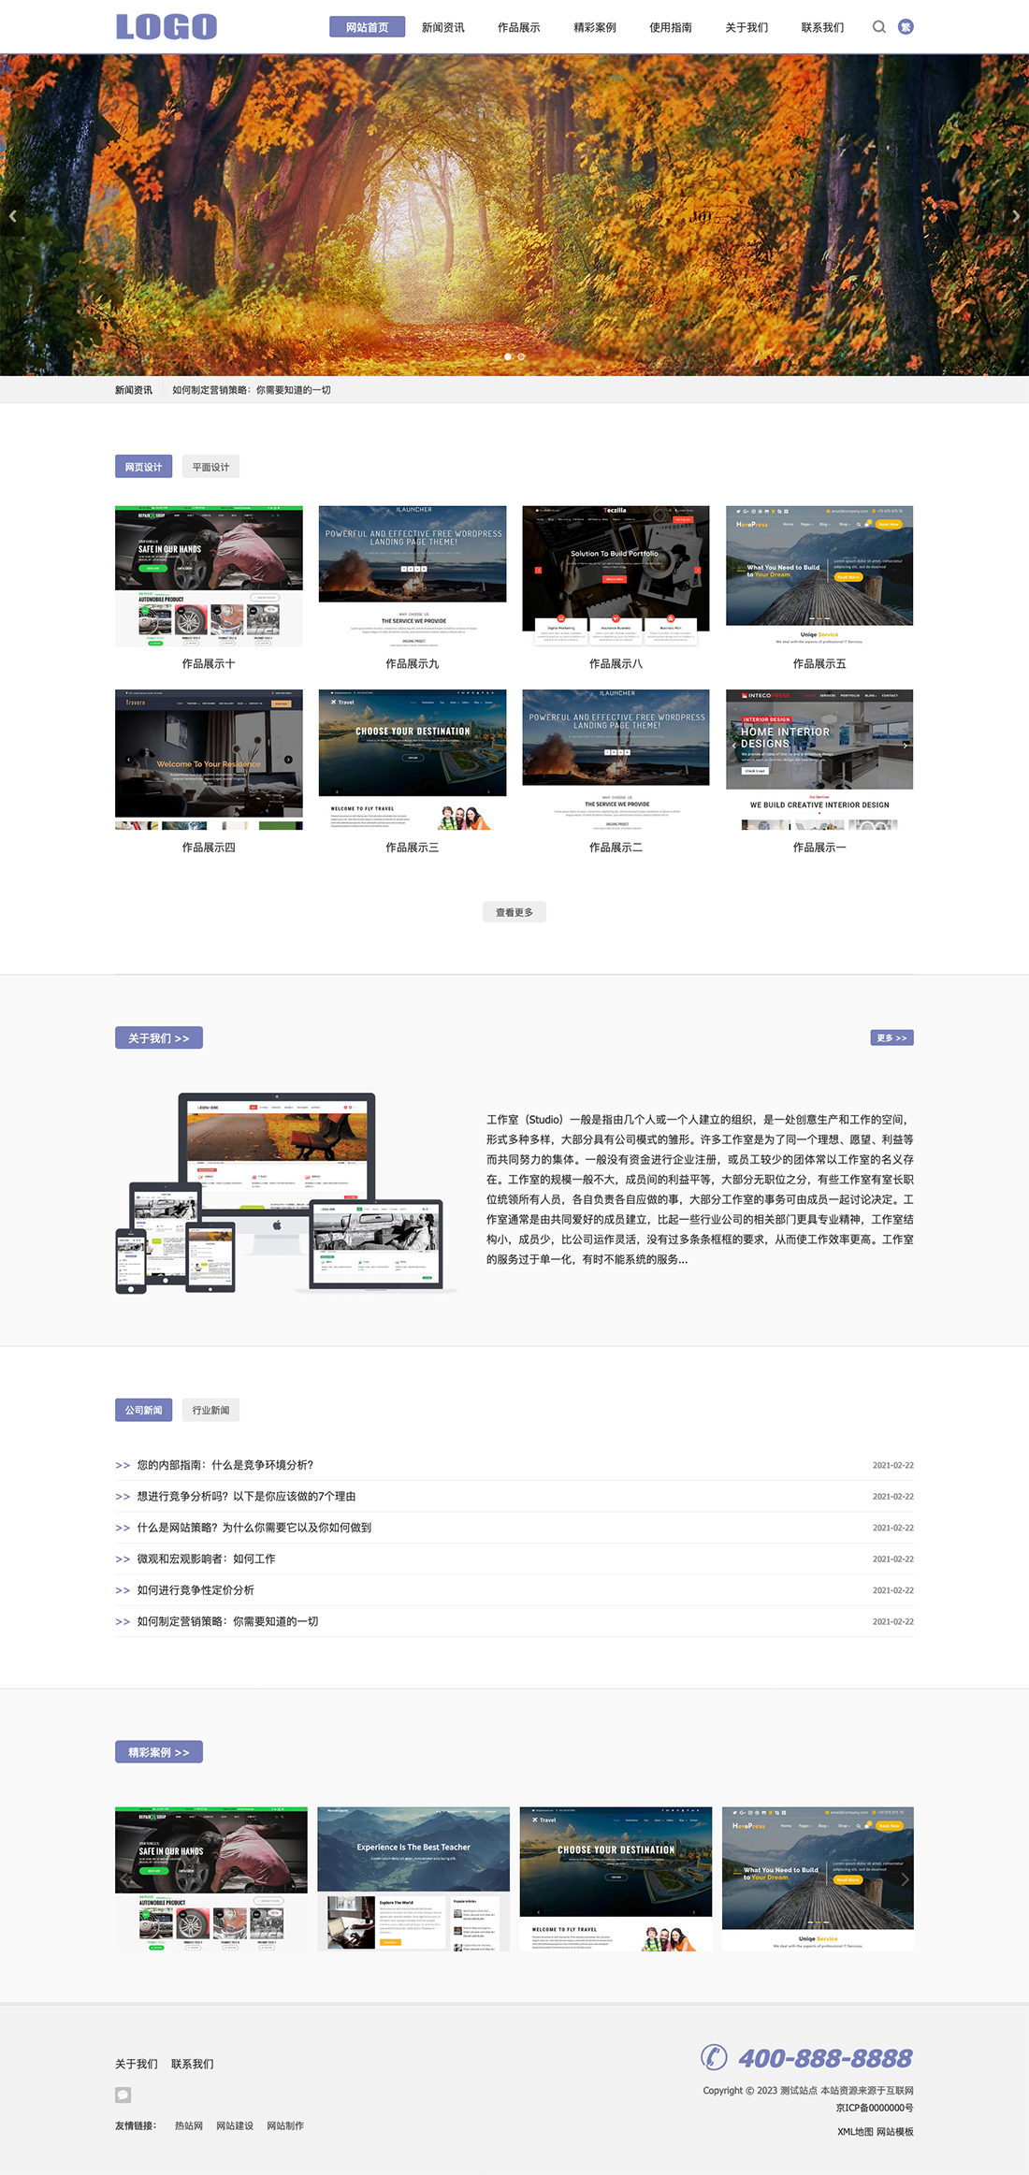Image resolution: width=1029 pixels, height=2175 pixels.
Task: Open 作品展示九 thumbnail
Action: coord(413,576)
